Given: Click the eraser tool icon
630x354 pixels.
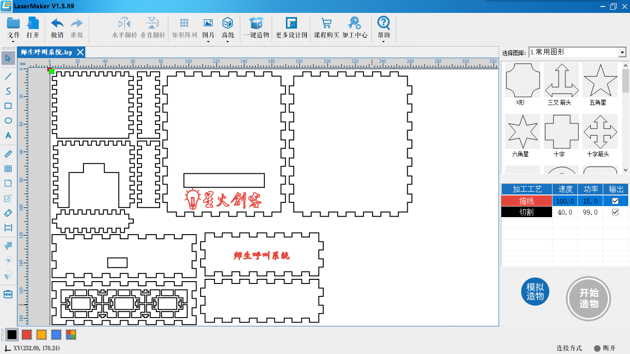Looking at the screenshot, I should click(8, 213).
